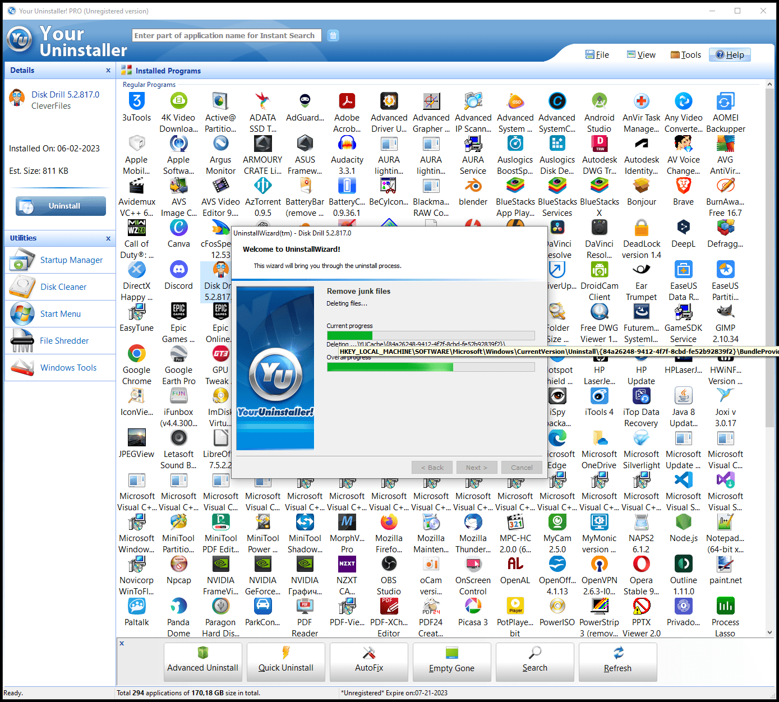Select the DeepL program icon

click(x=683, y=227)
